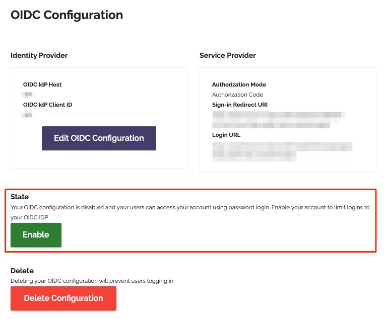
Task: Click the State section heading
Action: click(20, 197)
